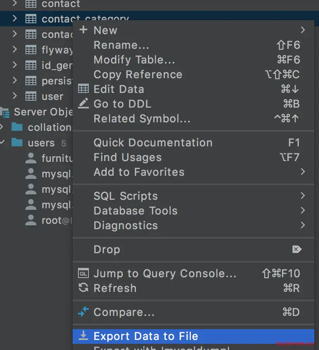Expand the contact table node chevron
Screen dimensions: 319x350
click(x=15, y=4)
